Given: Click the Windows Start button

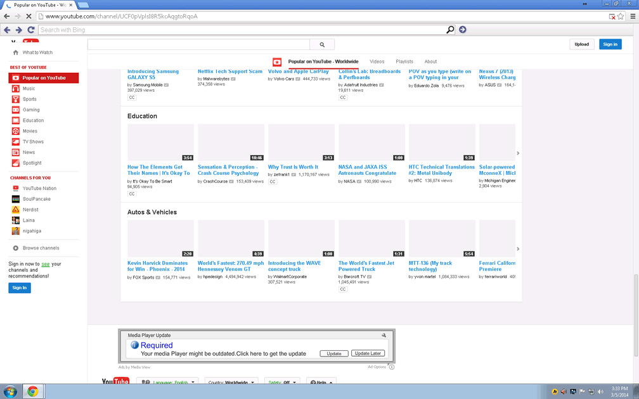Looking at the screenshot, I should click(11, 391).
